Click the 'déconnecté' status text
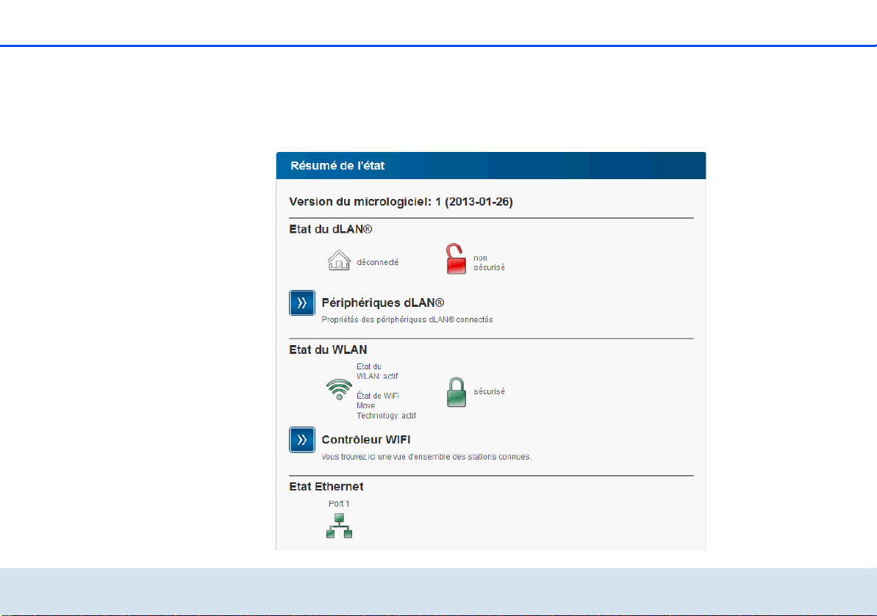The height and width of the screenshot is (616, 877). [378, 263]
